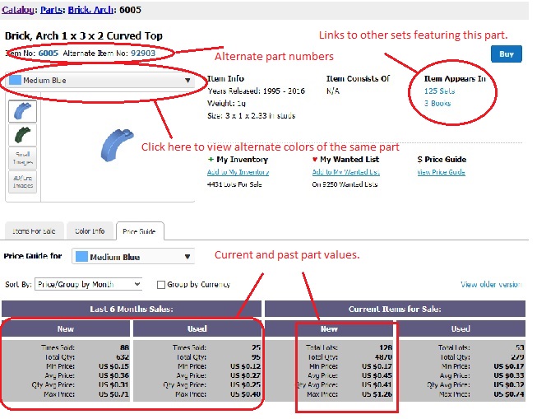This screenshot has height=419, width=537.
Task: Open the 3 Books link
Action: point(437,103)
